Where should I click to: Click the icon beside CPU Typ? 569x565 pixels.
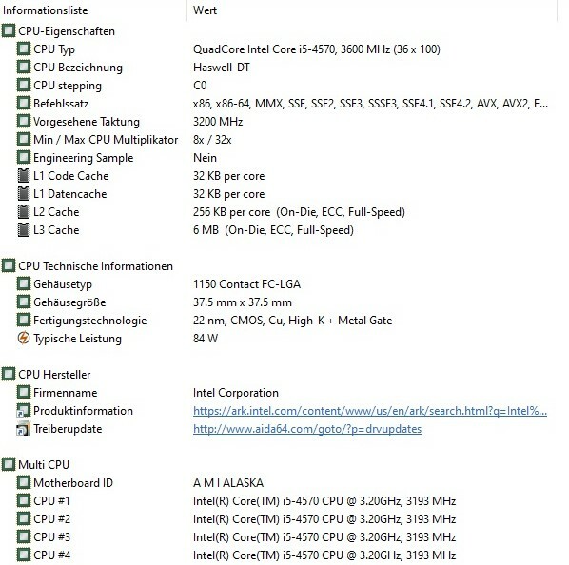24,49
